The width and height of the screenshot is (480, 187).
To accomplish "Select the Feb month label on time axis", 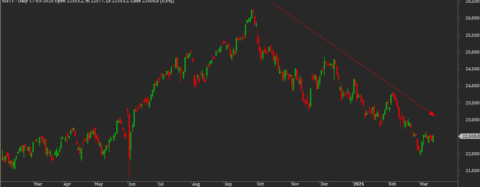I will click(393, 184).
